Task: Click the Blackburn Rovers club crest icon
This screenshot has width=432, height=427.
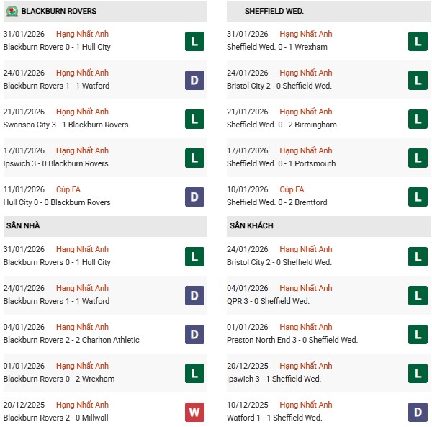Action: click(x=11, y=11)
